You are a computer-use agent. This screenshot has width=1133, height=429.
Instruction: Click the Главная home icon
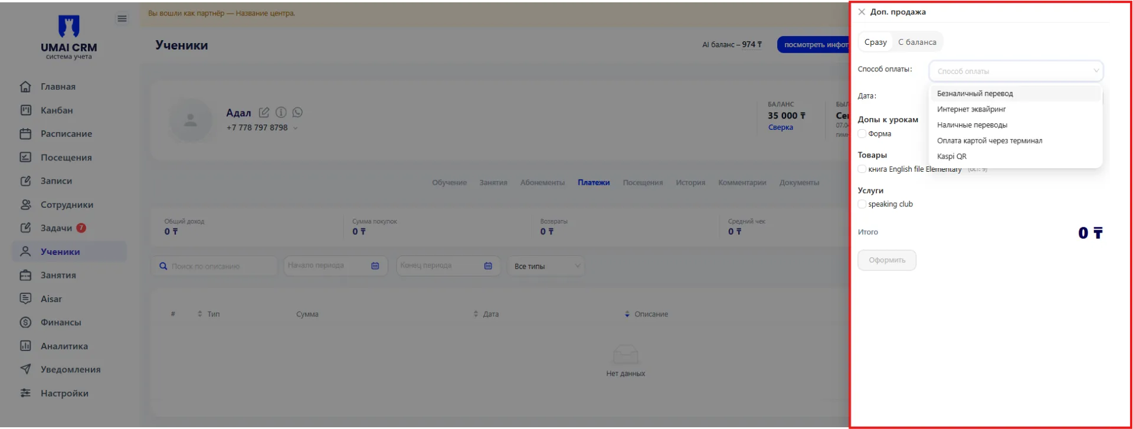(x=25, y=87)
